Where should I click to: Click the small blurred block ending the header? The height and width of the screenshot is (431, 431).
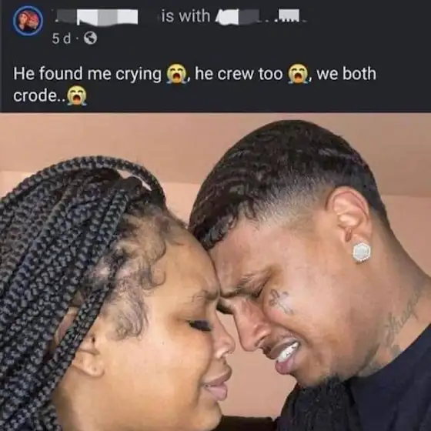point(289,15)
